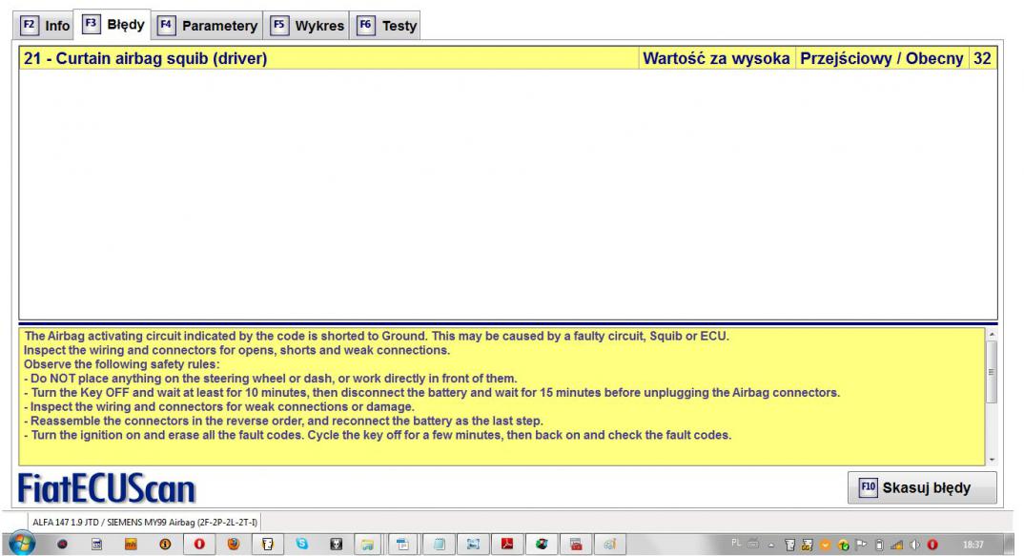This screenshot has width=1024, height=556.
Task: Open the red toolbox taskbar icon
Action: (576, 544)
